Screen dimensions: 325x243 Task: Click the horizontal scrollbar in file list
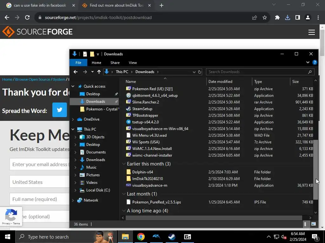pos(214,218)
